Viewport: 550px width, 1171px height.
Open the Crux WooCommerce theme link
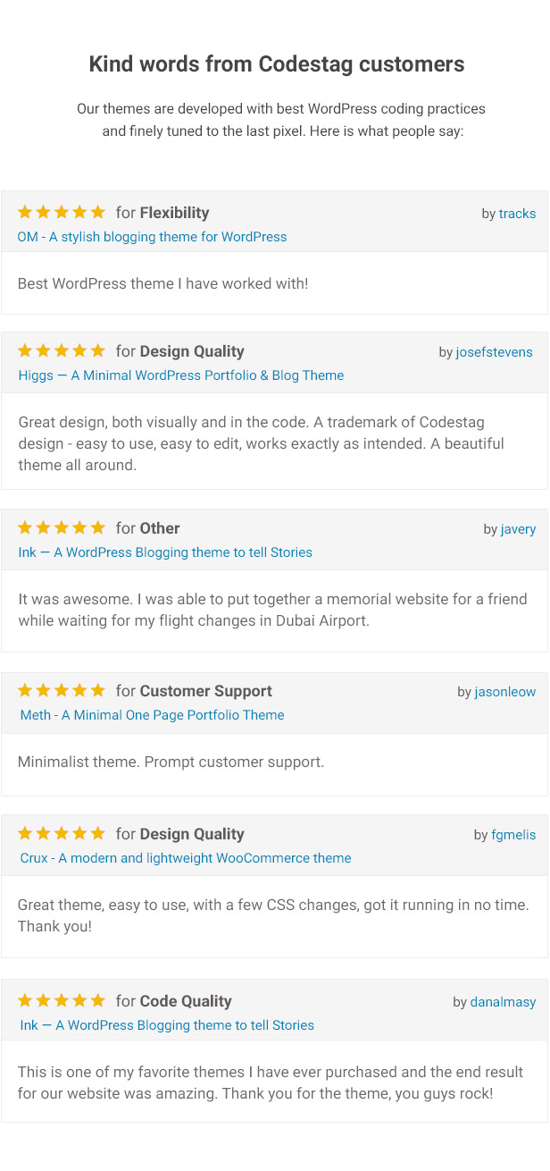186,858
